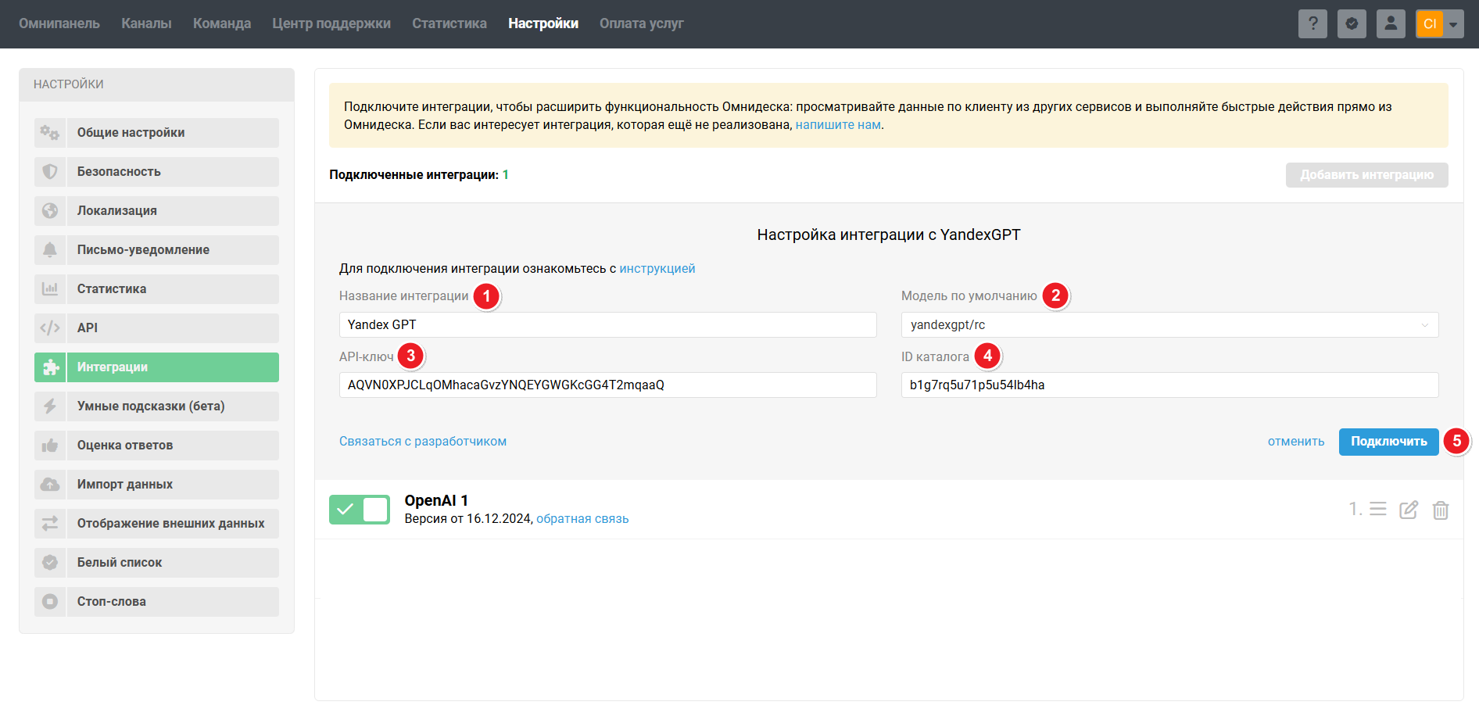This screenshot has height=716, width=1479.
Task: Open the Команда top menu item
Action: (x=222, y=23)
